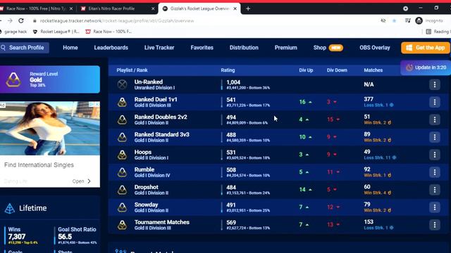Click the Div Up column header
Screen dimensions: 451x253
click(x=306, y=70)
